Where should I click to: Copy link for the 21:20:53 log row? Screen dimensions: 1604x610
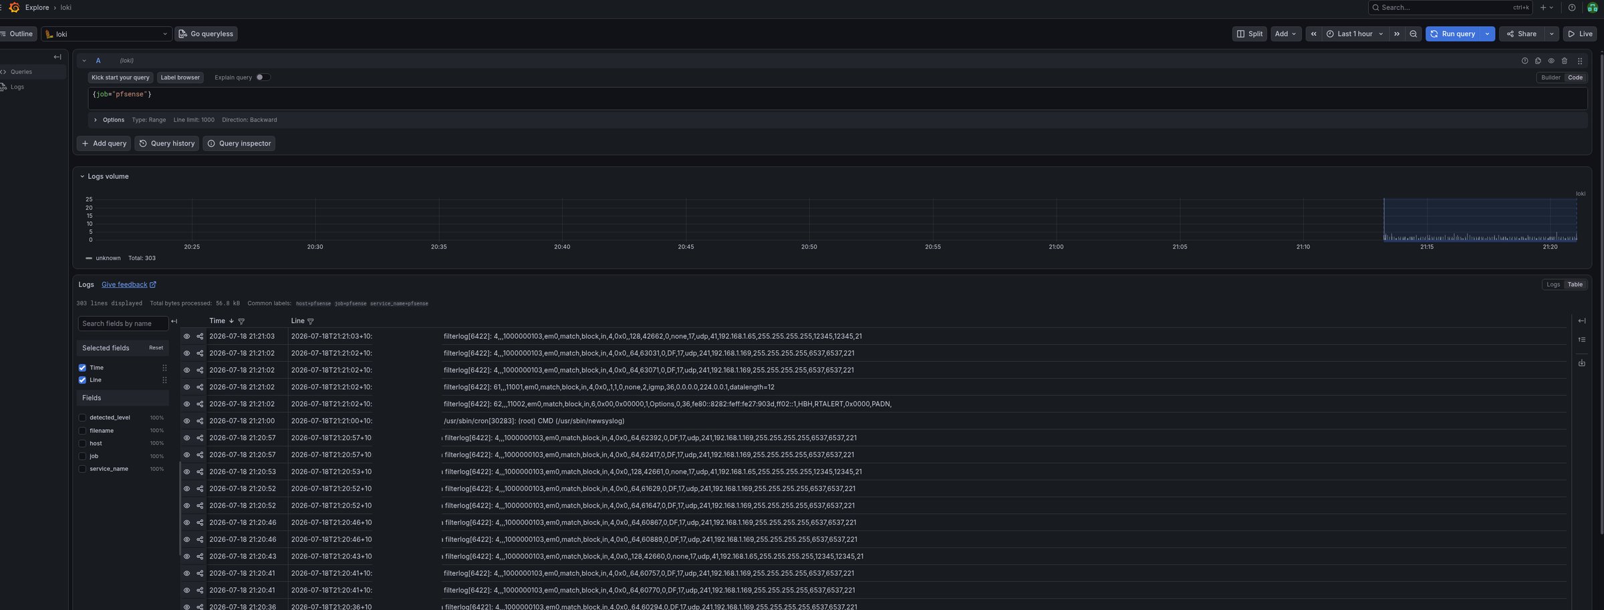[x=200, y=472]
